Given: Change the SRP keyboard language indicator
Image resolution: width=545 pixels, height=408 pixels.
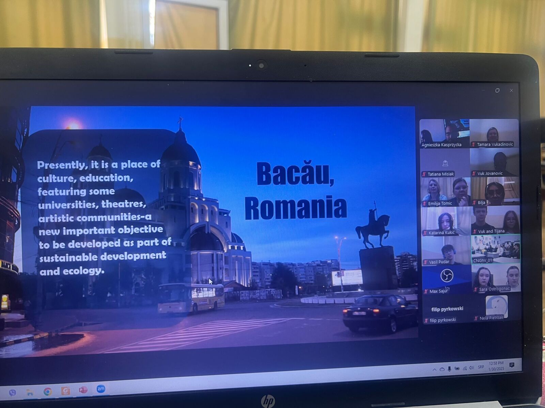Looking at the screenshot, I should [481, 367].
